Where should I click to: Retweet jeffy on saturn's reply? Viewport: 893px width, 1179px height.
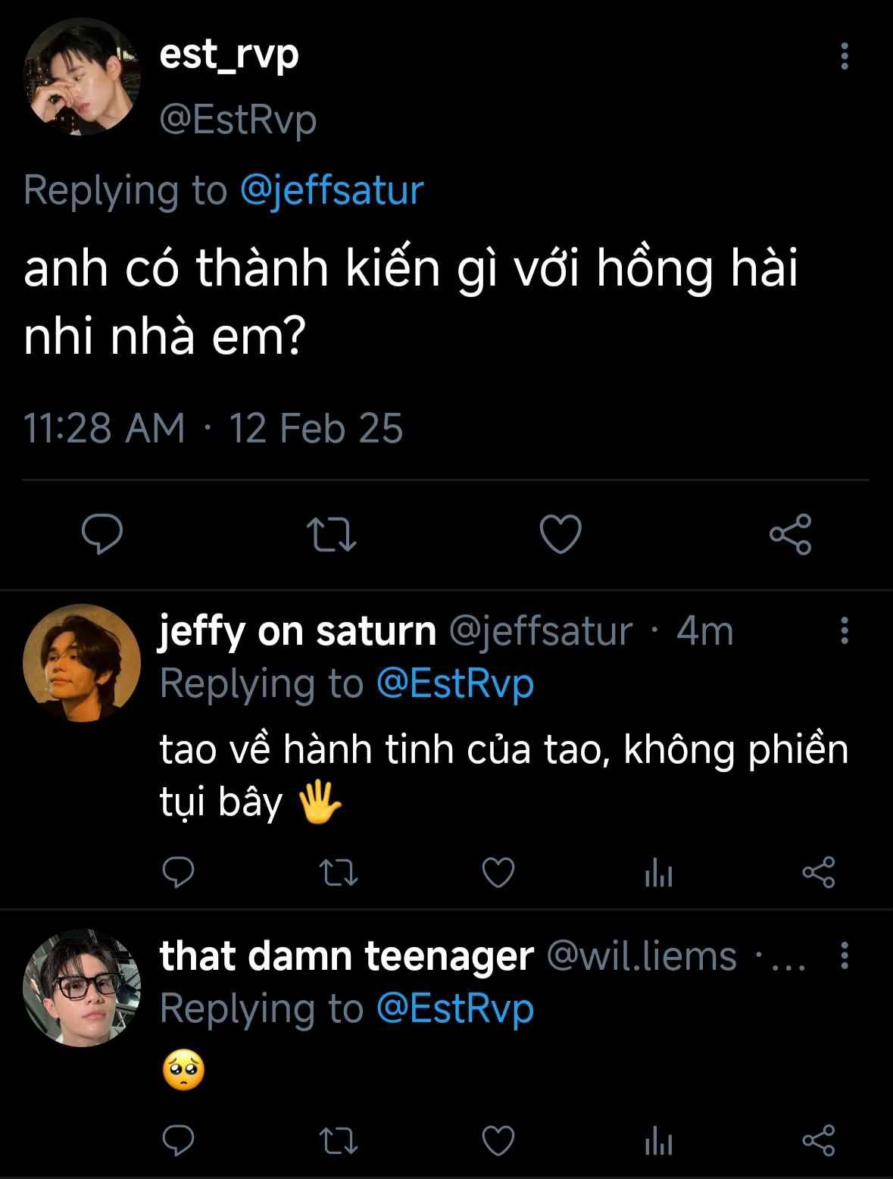click(x=339, y=873)
